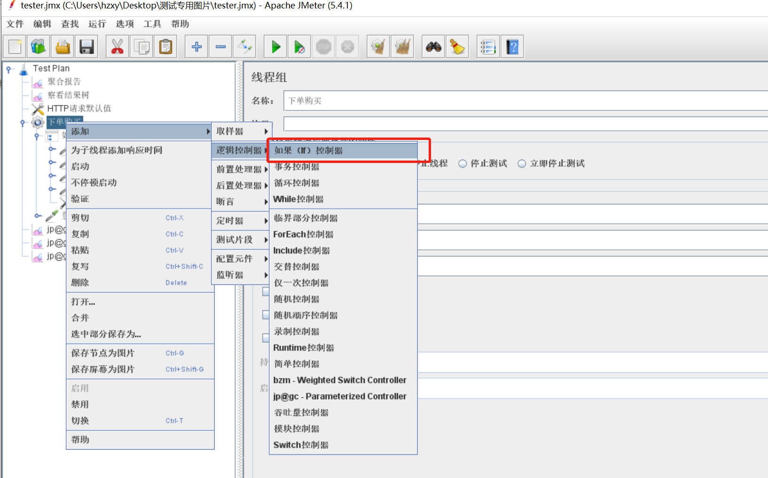Click the 下单购买 thread group gear icon
768x478 pixels.
pyautogui.click(x=38, y=123)
